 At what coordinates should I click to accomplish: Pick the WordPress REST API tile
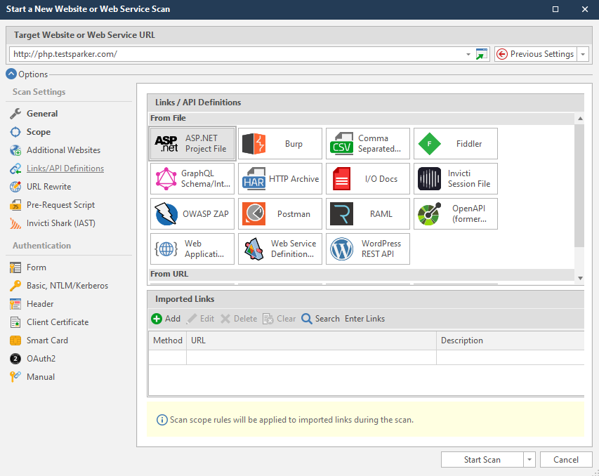[x=368, y=249]
